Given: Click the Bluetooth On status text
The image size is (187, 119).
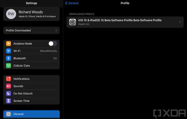Looking at the screenshot, I should pos(55,58).
